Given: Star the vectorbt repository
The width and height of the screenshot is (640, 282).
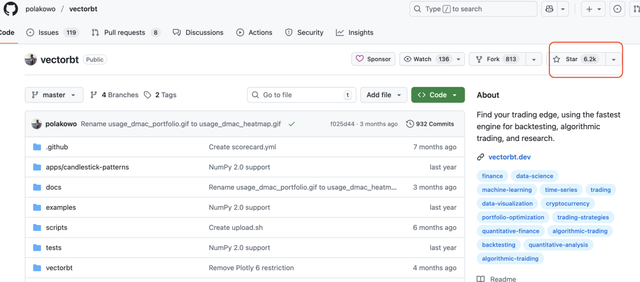Looking at the screenshot, I should 576,59.
